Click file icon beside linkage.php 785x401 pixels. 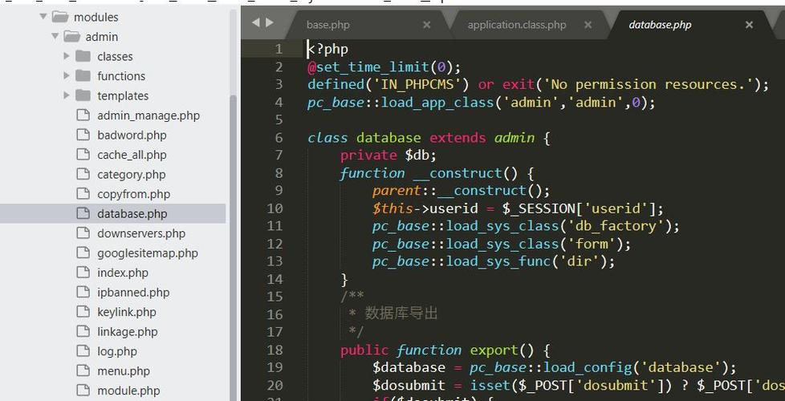83,331
